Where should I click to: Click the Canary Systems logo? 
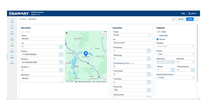pyautogui.click(x=19, y=13)
